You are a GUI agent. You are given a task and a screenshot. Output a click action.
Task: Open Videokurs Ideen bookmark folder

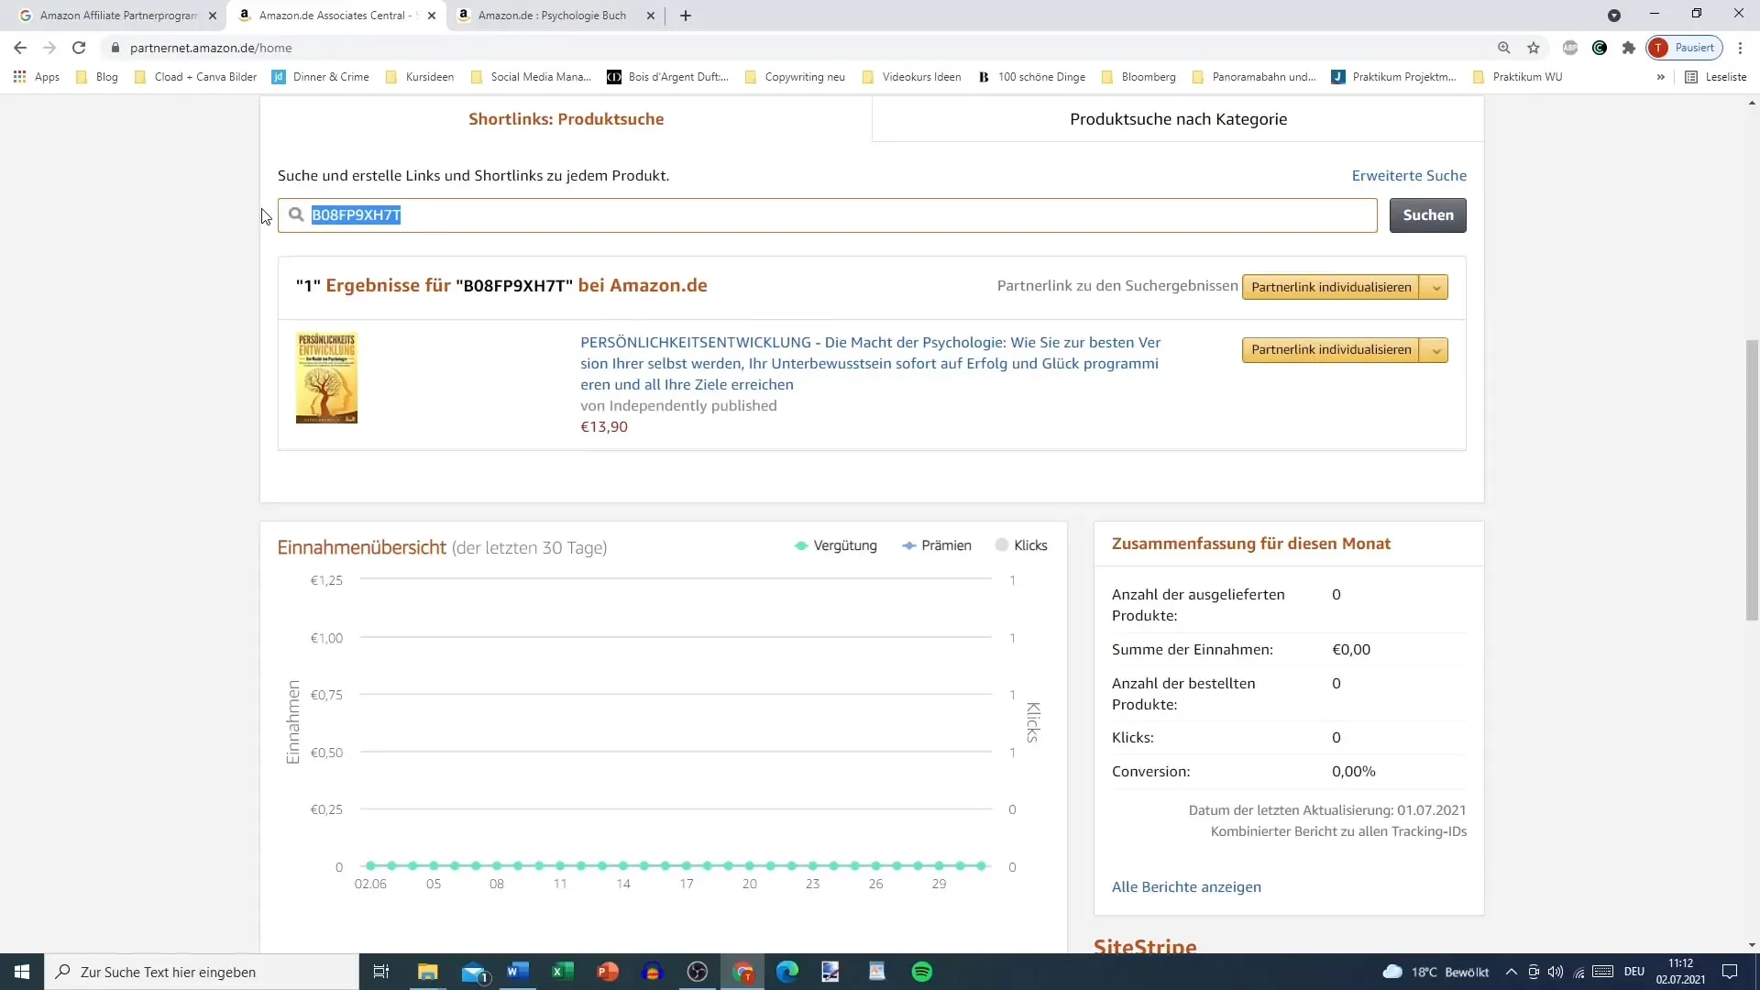[911, 77]
